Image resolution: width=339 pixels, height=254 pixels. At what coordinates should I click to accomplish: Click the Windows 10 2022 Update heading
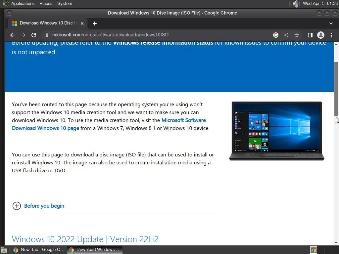pos(85,239)
